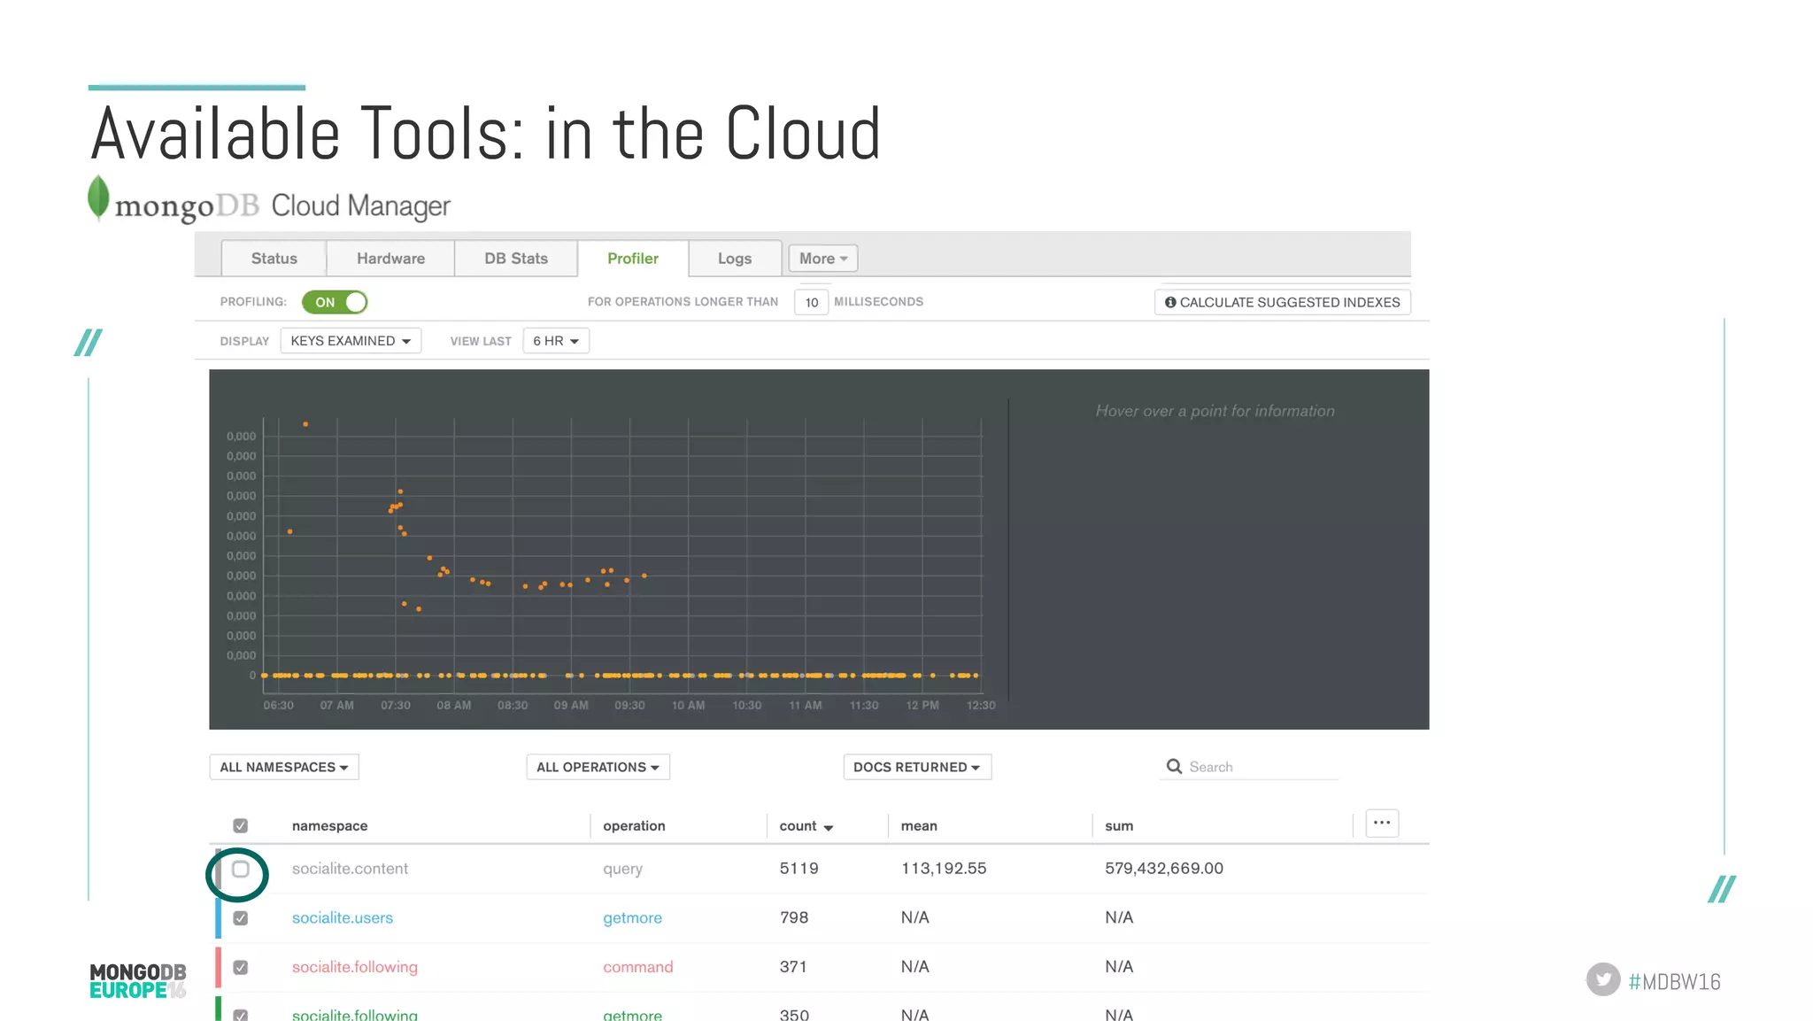Select the Profiler tab
This screenshot has width=1813, height=1021.
[x=633, y=259]
